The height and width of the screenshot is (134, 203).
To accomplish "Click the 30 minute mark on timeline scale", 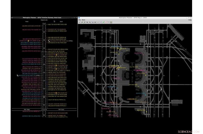I will [44, 48].
